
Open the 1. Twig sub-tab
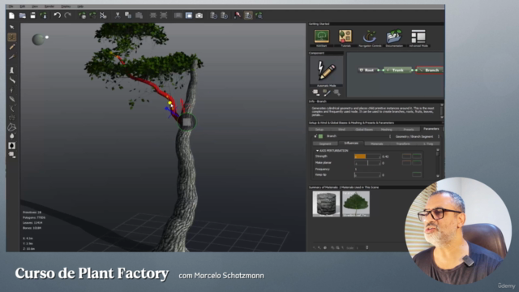(428, 144)
